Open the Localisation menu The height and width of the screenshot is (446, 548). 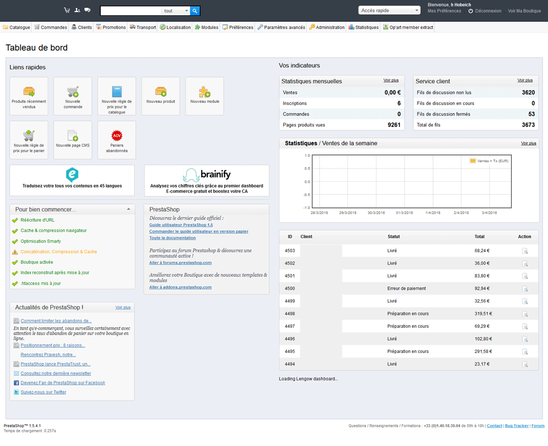coord(175,27)
